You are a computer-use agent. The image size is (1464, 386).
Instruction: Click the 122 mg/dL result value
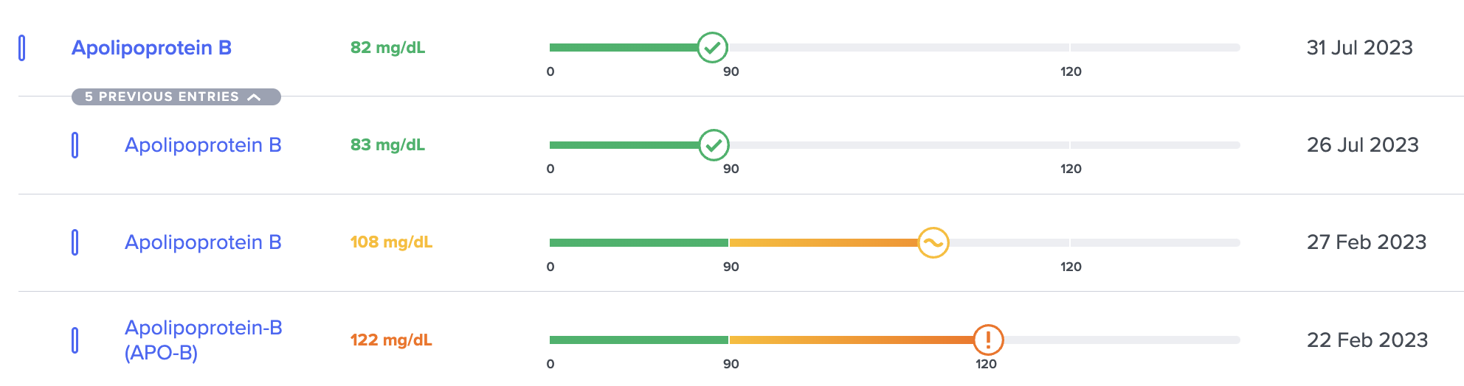click(x=391, y=340)
